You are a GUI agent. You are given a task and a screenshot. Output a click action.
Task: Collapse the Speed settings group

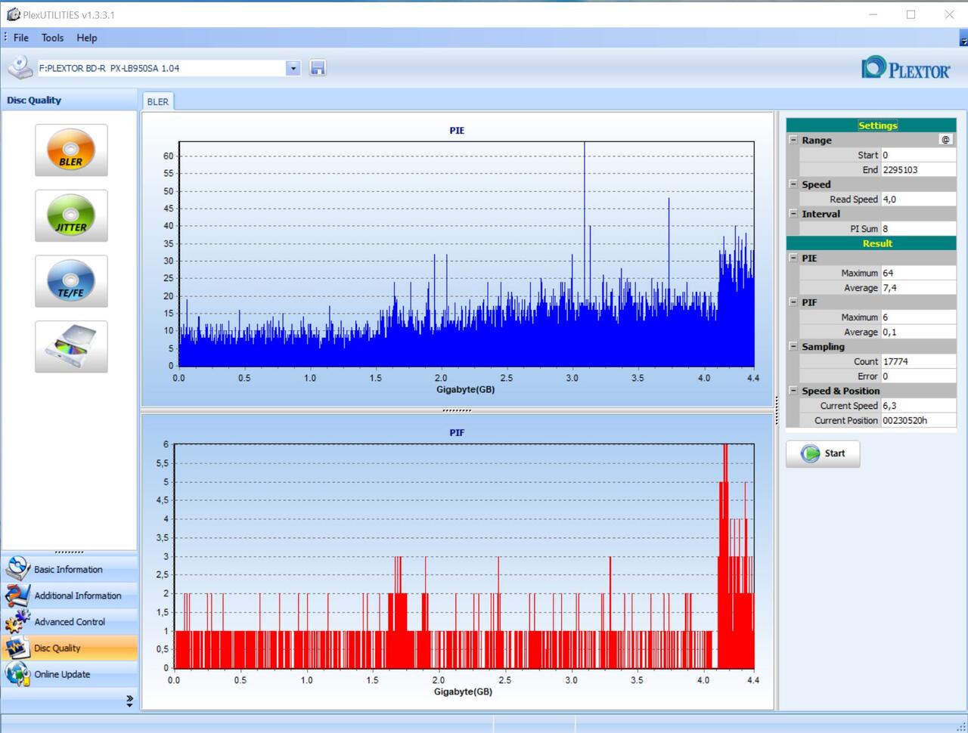click(793, 184)
